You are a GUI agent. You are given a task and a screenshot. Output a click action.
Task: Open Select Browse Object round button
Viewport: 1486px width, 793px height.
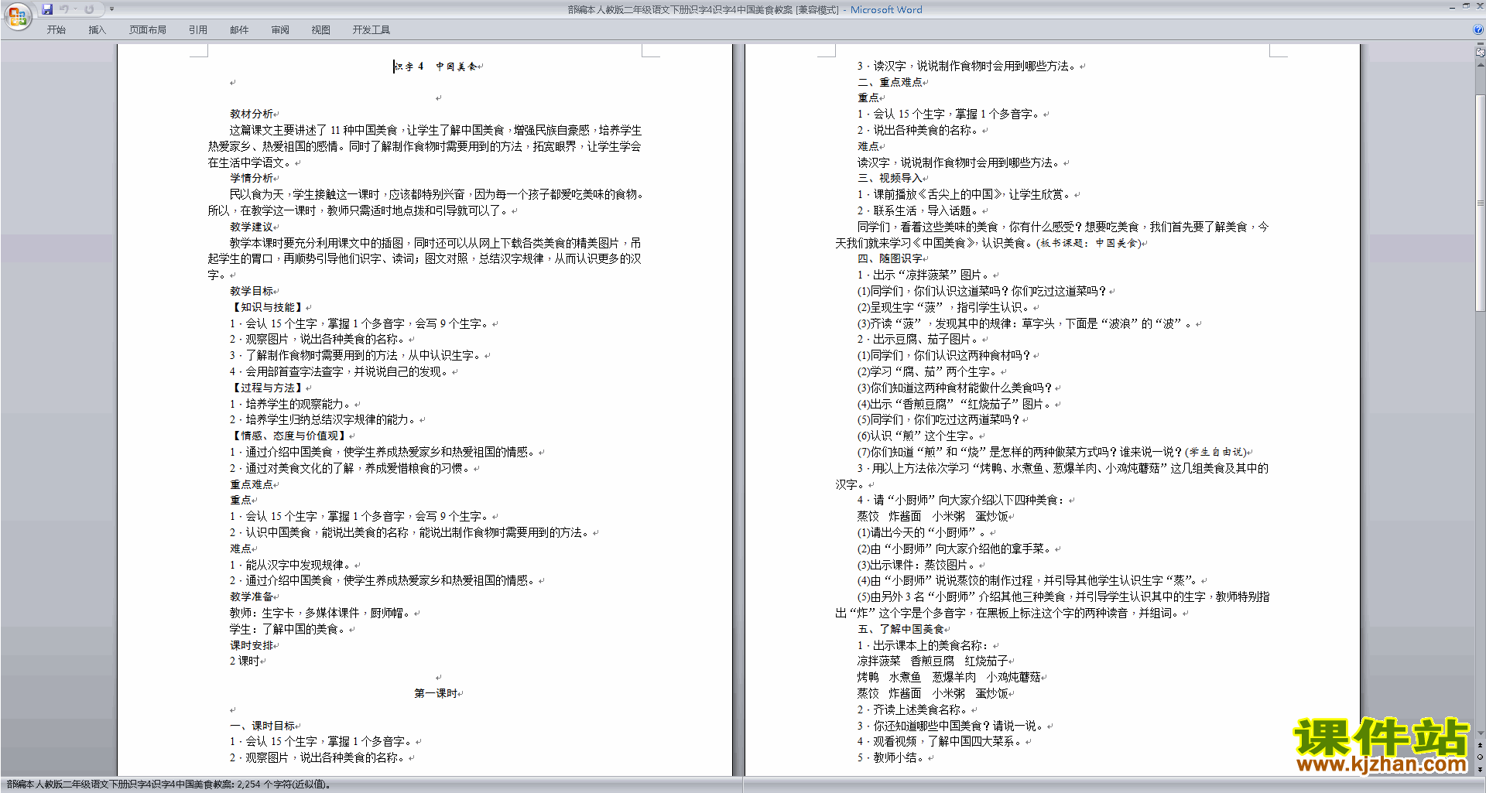(1481, 757)
